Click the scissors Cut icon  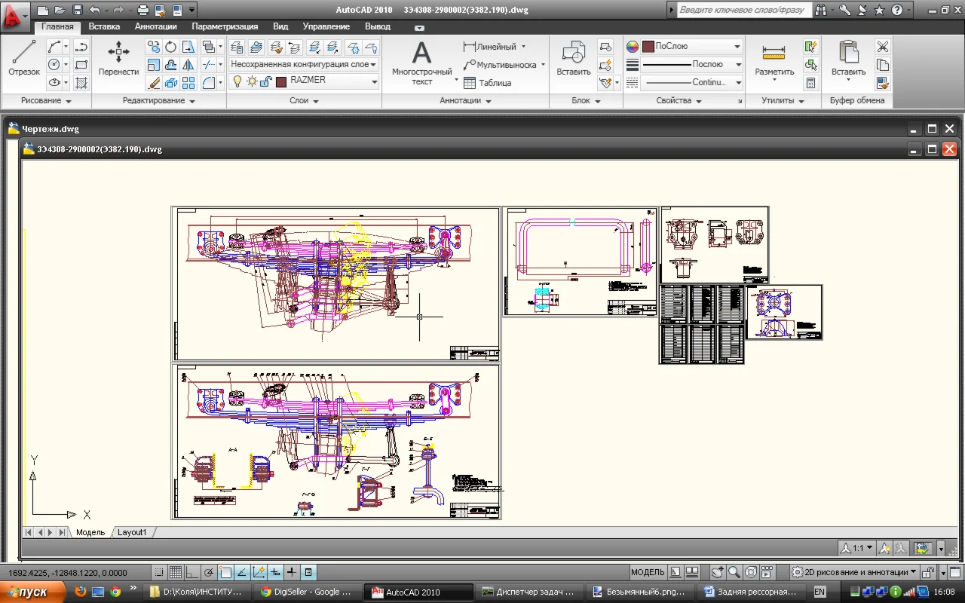tap(882, 47)
